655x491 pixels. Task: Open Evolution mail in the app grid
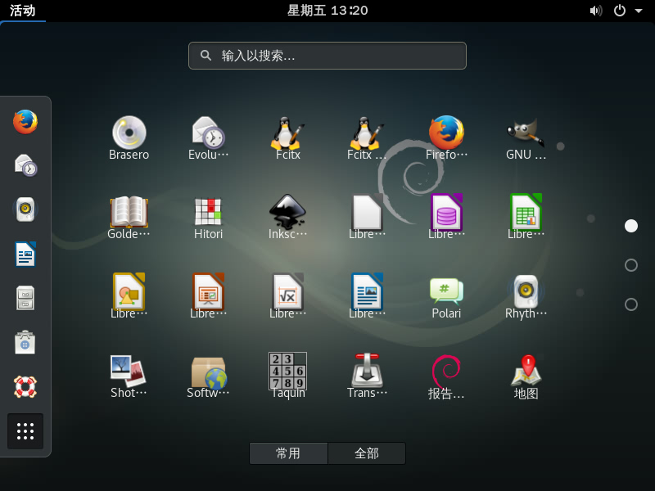[x=209, y=137]
